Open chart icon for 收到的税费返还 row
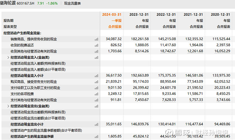235x140 pixels. point(96,45)
